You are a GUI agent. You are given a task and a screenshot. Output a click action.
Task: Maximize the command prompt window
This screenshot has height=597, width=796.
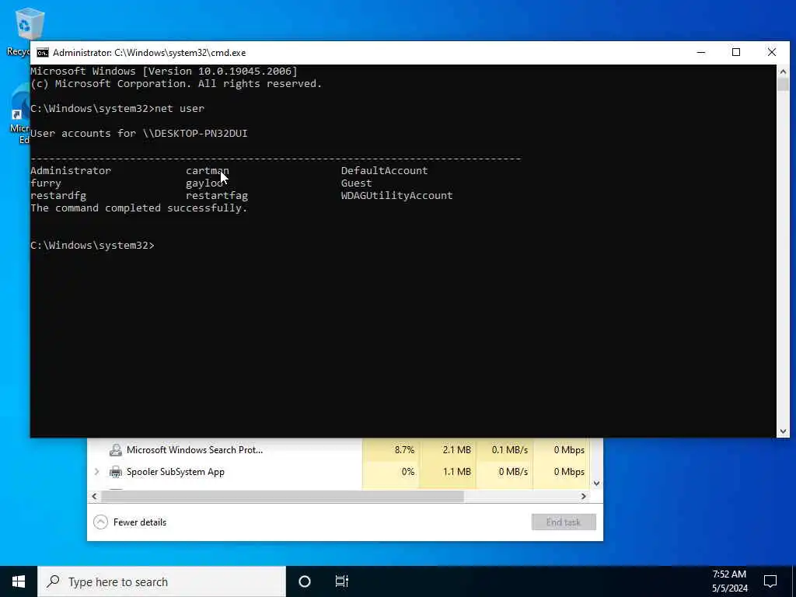[x=736, y=52]
